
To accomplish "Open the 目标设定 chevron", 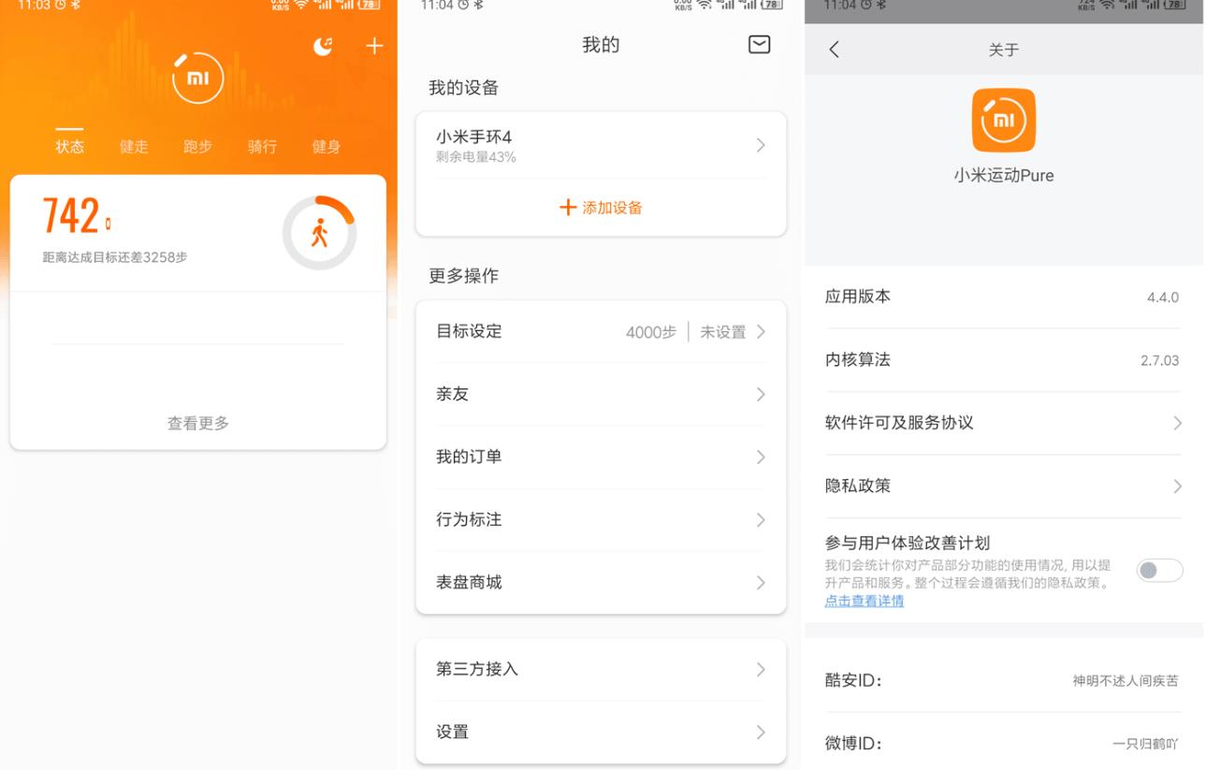I will click(x=761, y=331).
